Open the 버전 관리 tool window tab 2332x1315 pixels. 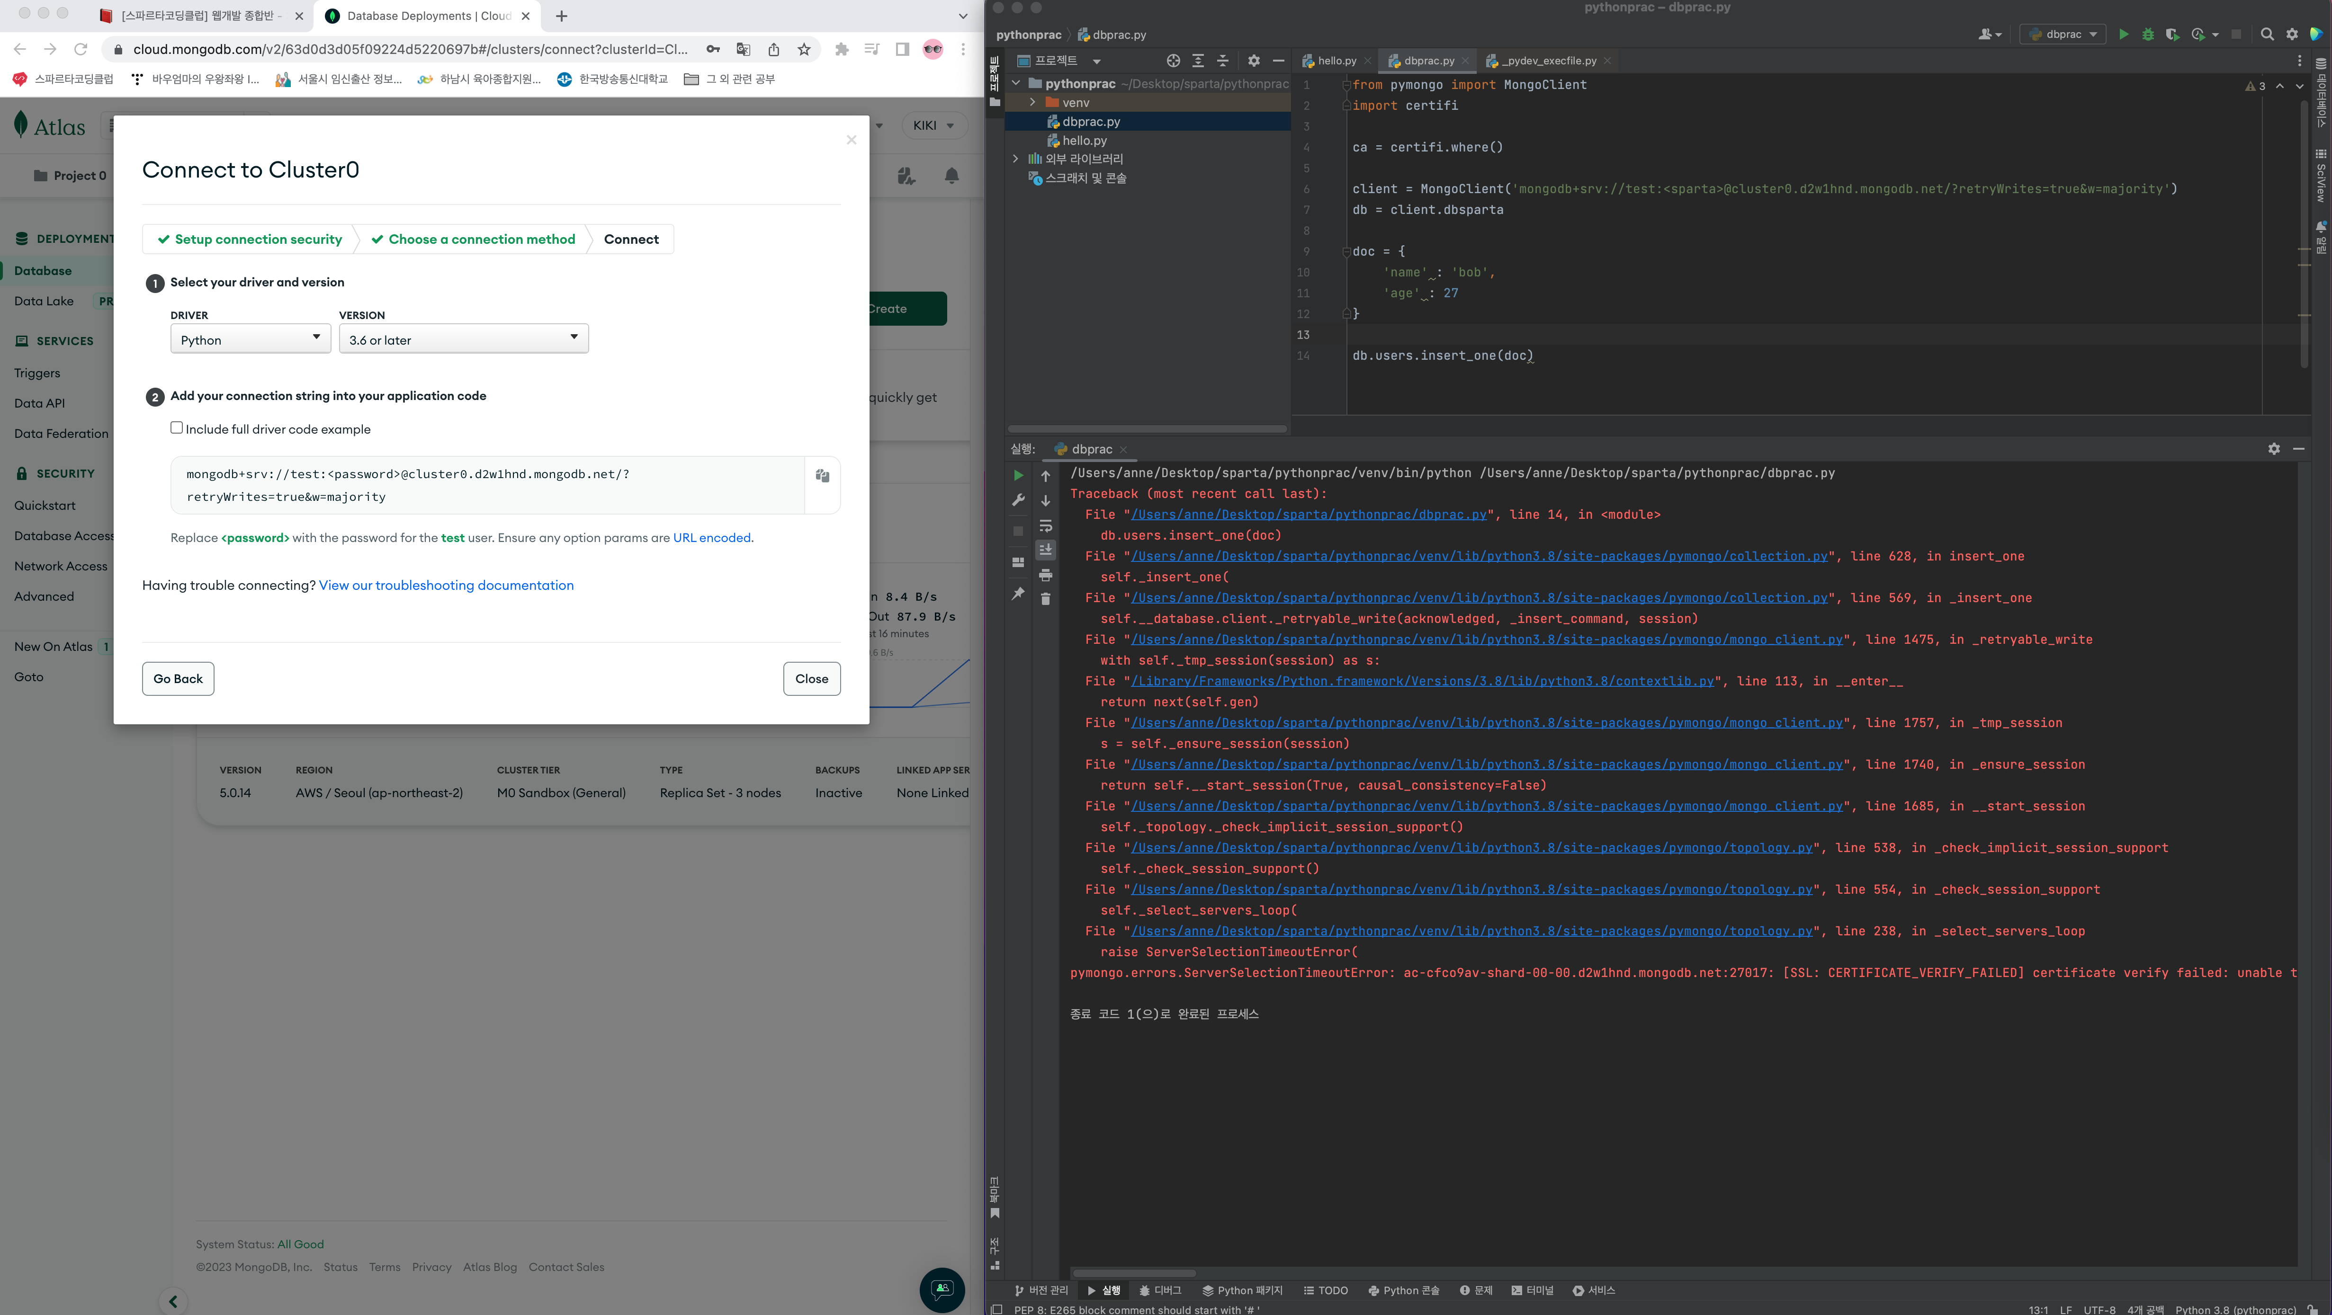1041,1290
